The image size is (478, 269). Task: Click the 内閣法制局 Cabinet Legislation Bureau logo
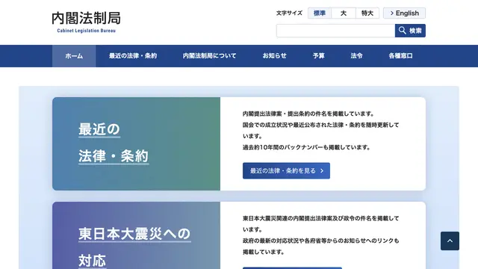point(87,22)
